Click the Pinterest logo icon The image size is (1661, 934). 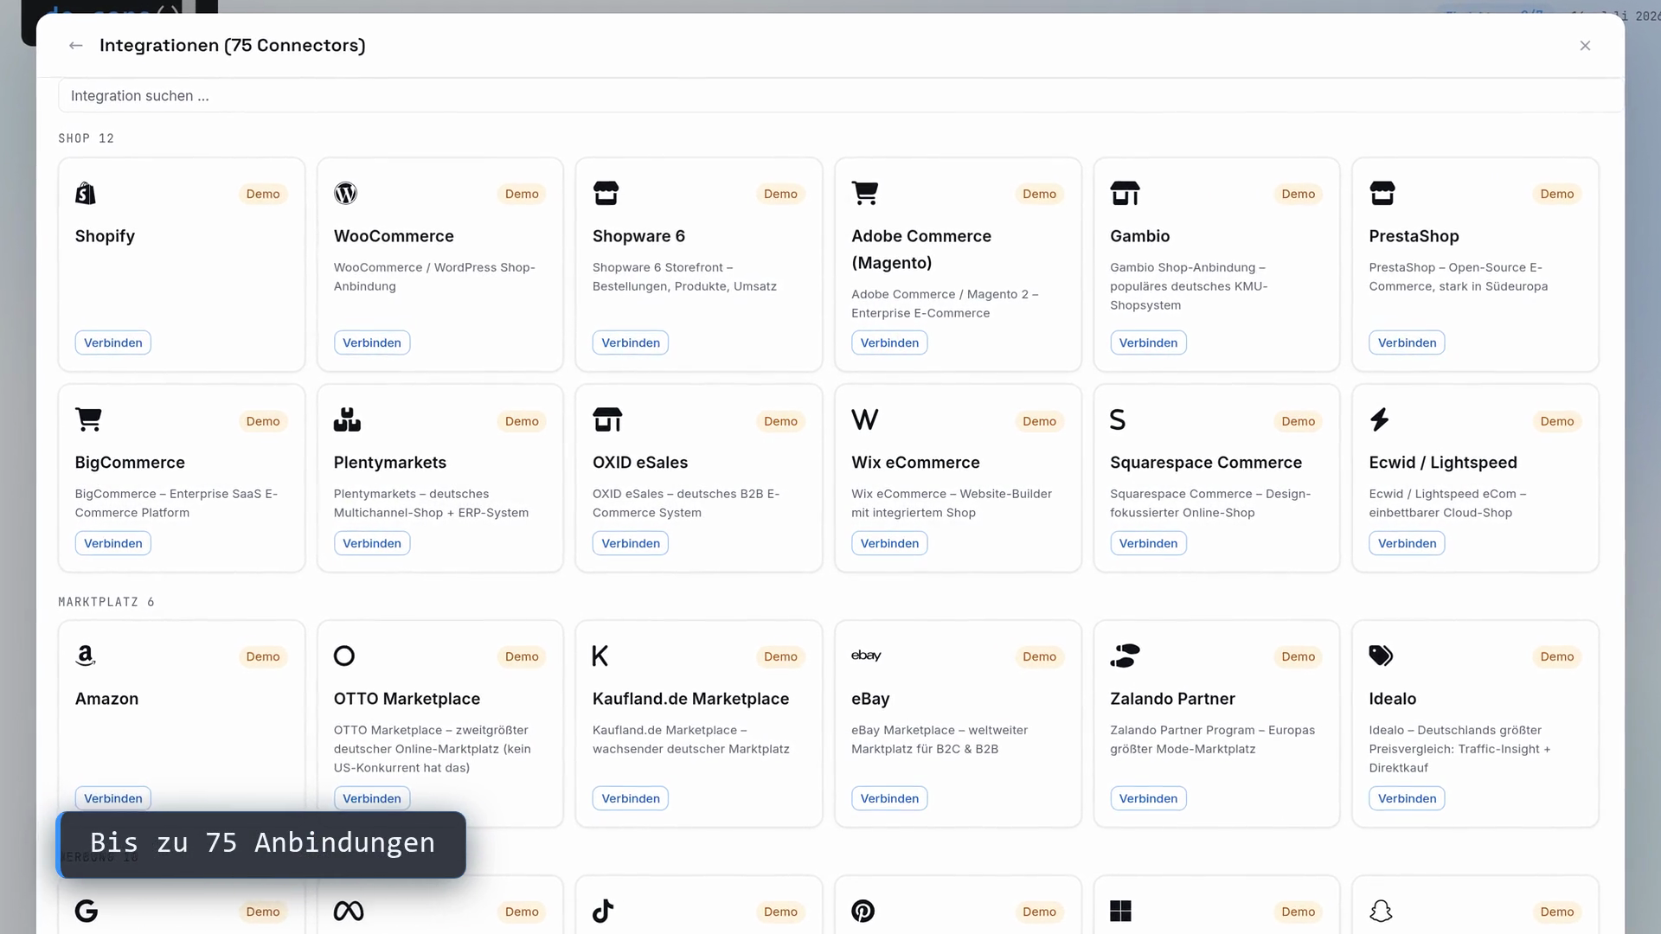point(863,911)
